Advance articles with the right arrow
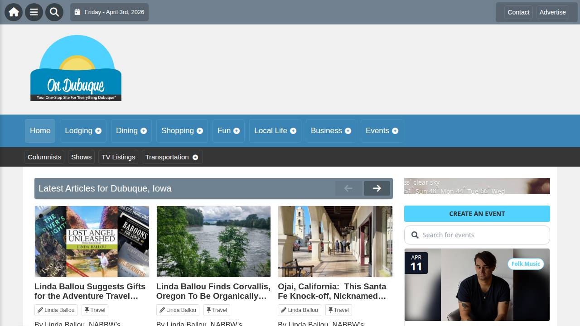 click(377, 188)
